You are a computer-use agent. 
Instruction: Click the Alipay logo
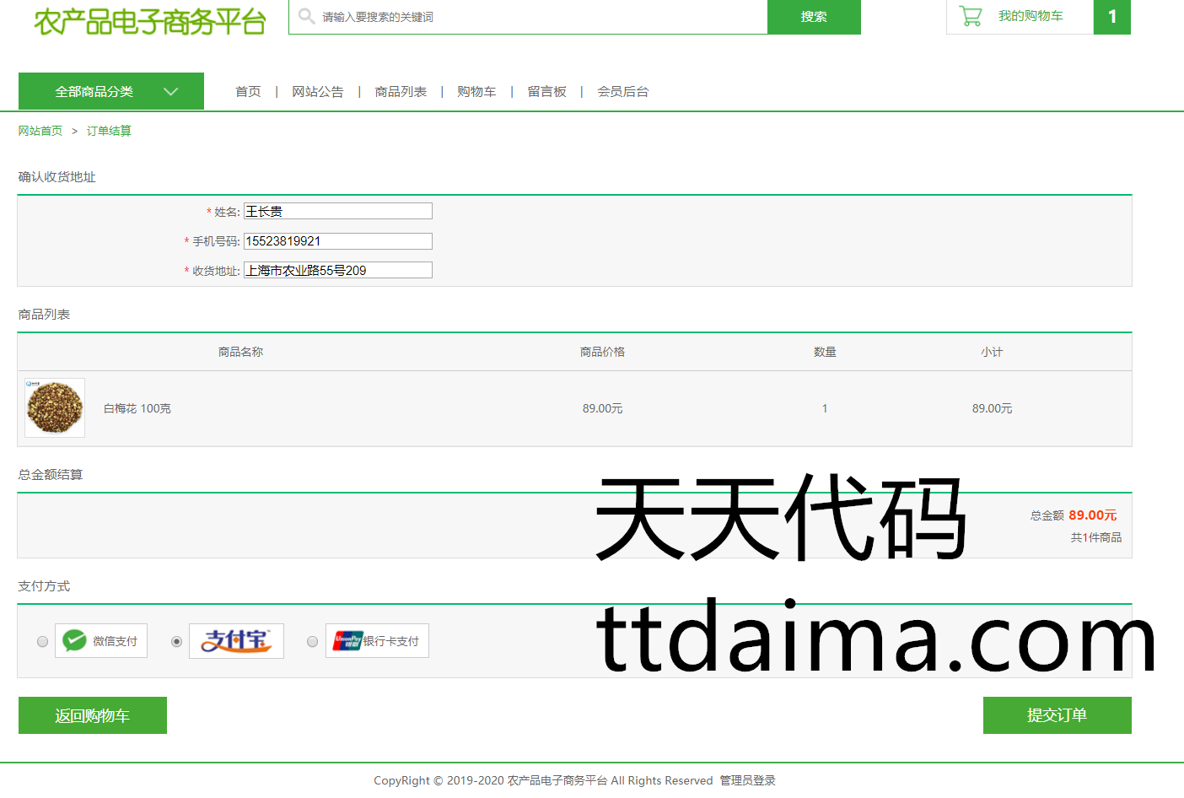tap(236, 641)
